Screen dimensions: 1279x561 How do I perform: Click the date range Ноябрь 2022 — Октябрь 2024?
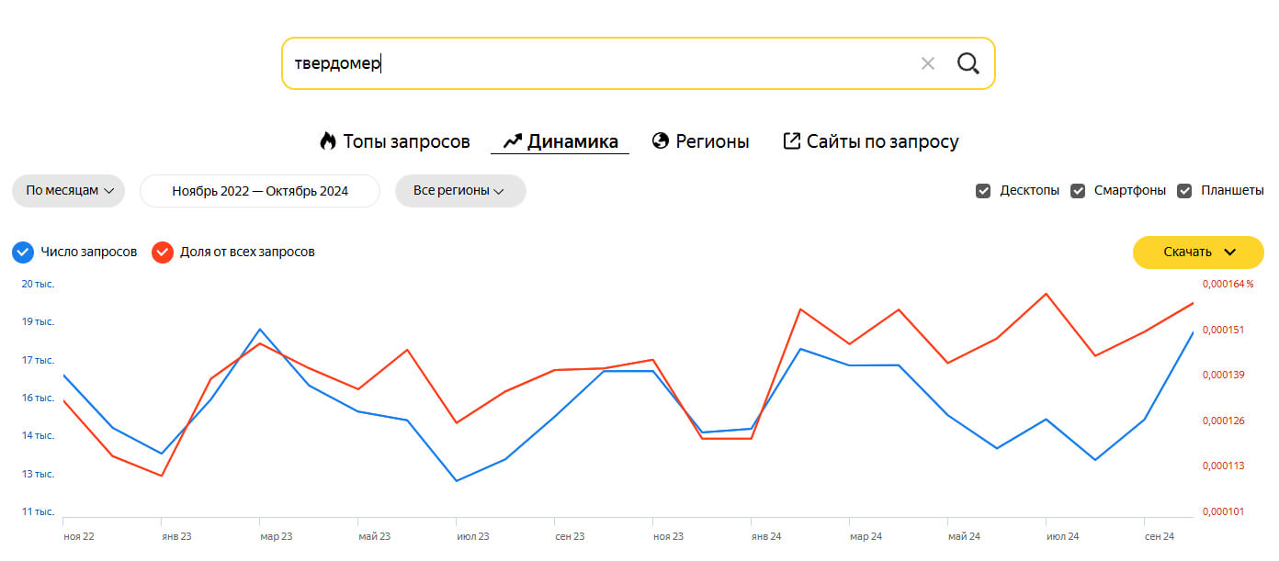click(x=260, y=191)
